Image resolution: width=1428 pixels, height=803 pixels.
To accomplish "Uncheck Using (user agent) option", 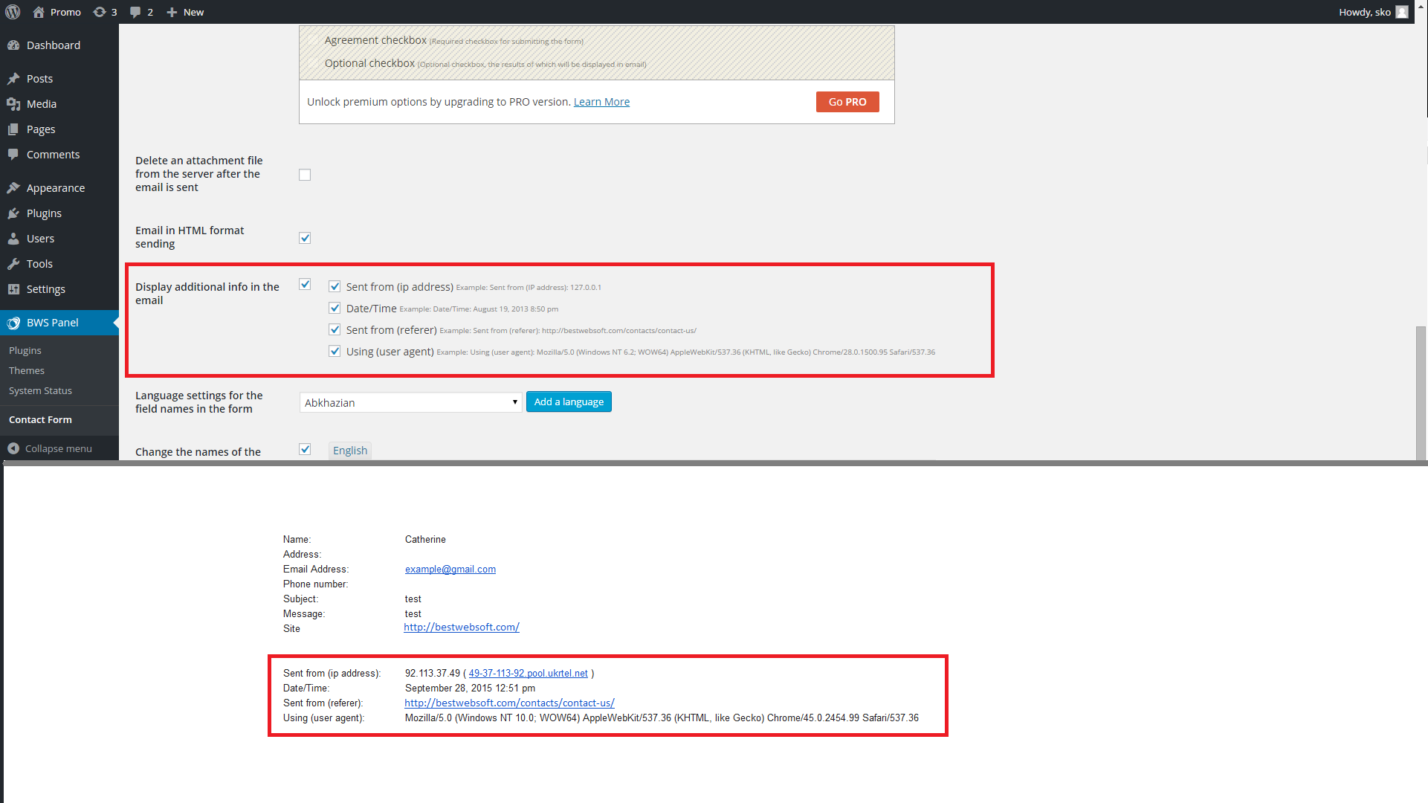I will 335,351.
